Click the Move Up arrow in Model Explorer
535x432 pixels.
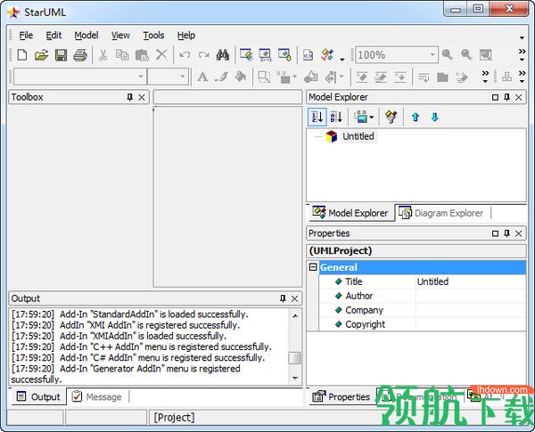pos(416,117)
